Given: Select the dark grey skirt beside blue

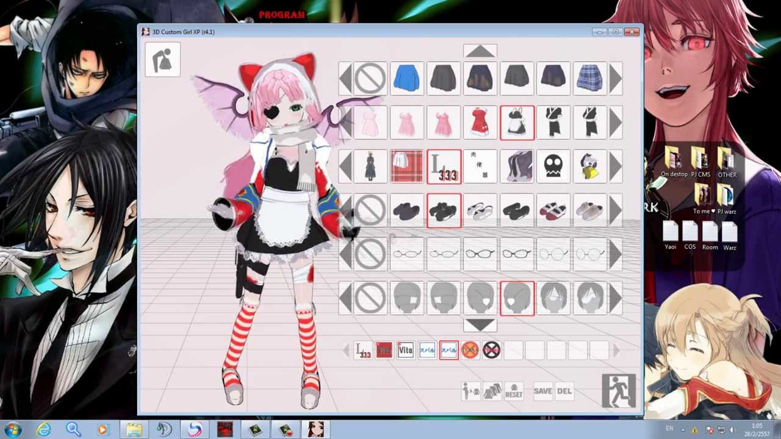Looking at the screenshot, I should [444, 79].
